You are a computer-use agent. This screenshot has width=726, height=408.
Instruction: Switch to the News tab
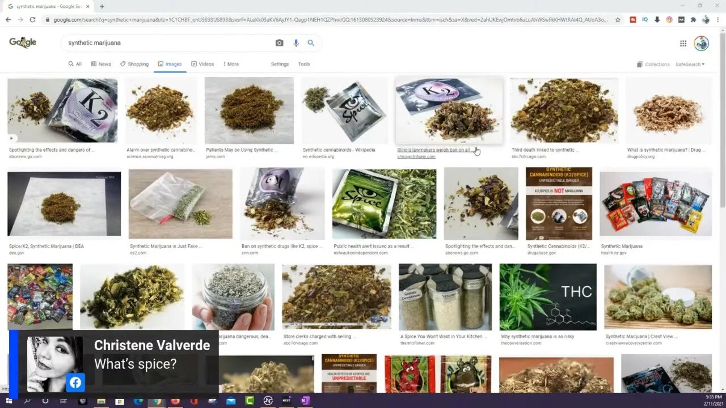click(101, 64)
